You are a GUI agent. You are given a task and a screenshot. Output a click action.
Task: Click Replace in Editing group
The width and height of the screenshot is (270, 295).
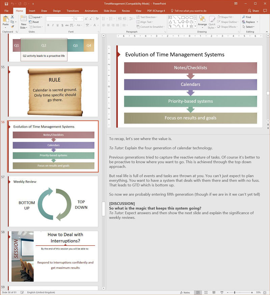coord(248,22)
